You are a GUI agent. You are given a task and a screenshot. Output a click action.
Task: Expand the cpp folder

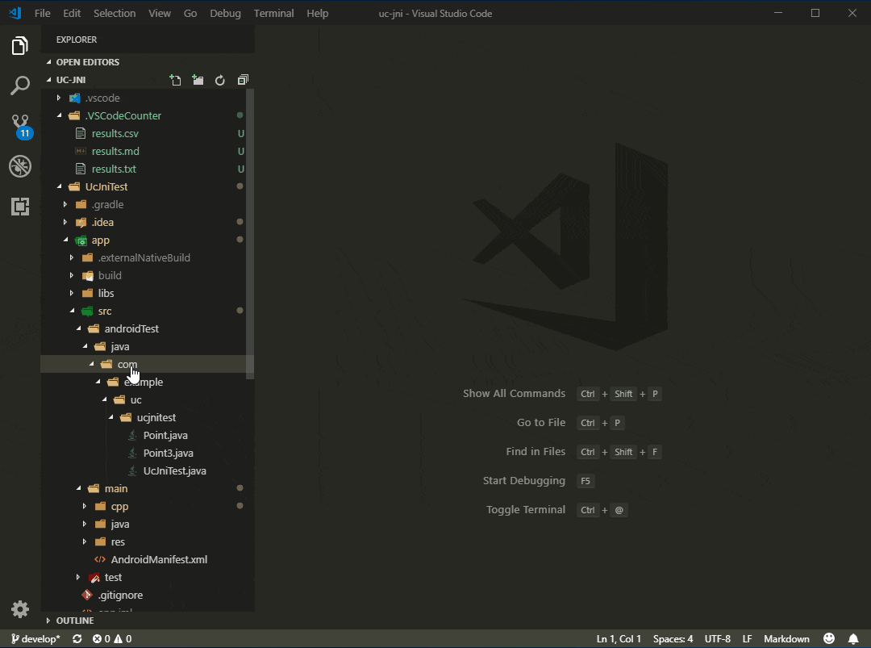148,506
